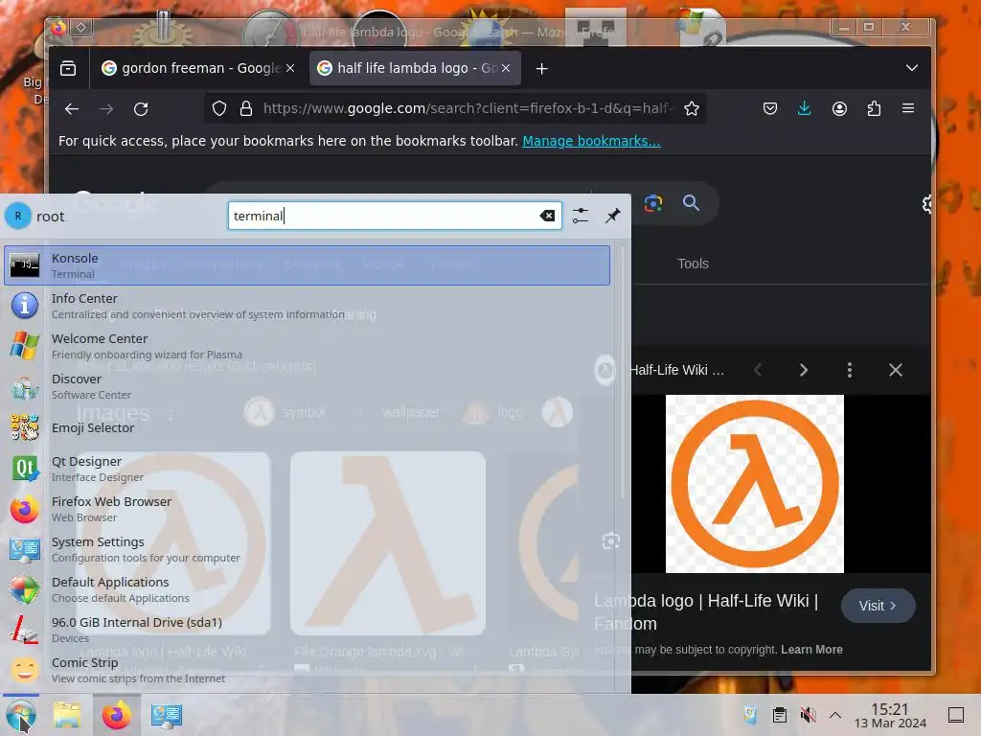The image size is (981, 736).
Task: Open Firefox extensions menu
Action: (x=874, y=108)
